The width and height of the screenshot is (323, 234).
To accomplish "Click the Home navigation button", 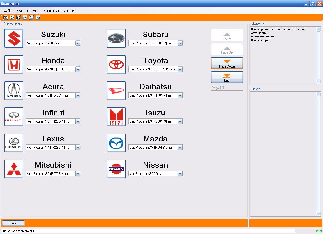I will pyautogui.click(x=227, y=35).
